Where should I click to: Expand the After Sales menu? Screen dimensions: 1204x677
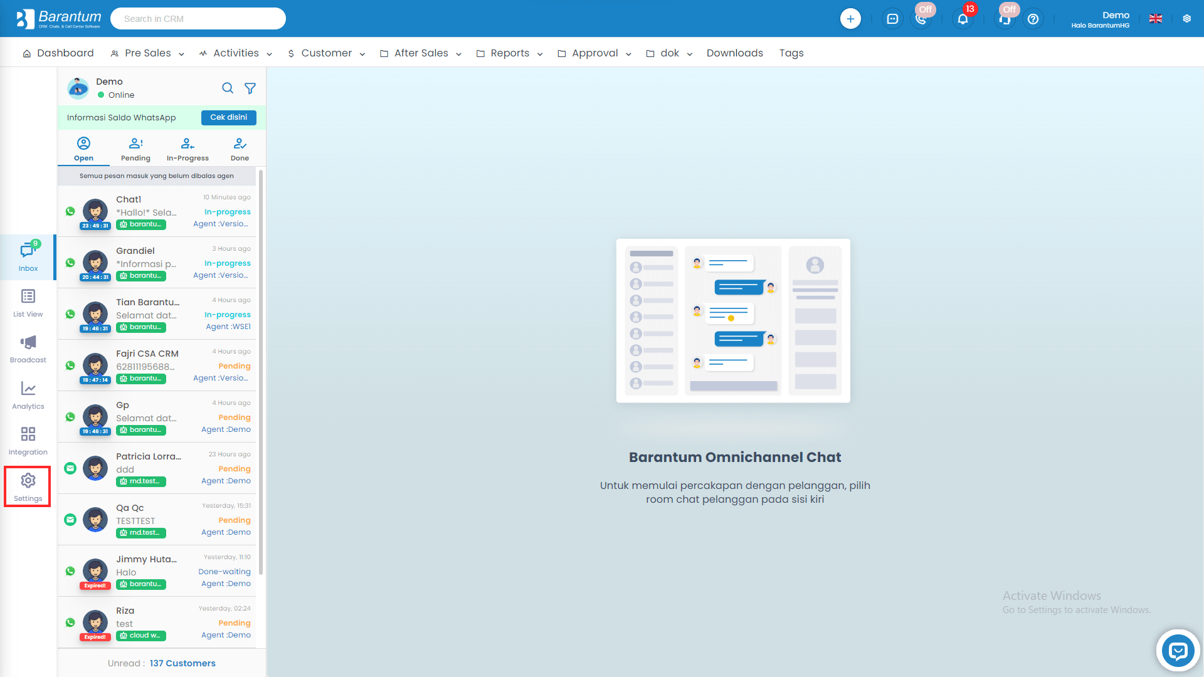(421, 53)
